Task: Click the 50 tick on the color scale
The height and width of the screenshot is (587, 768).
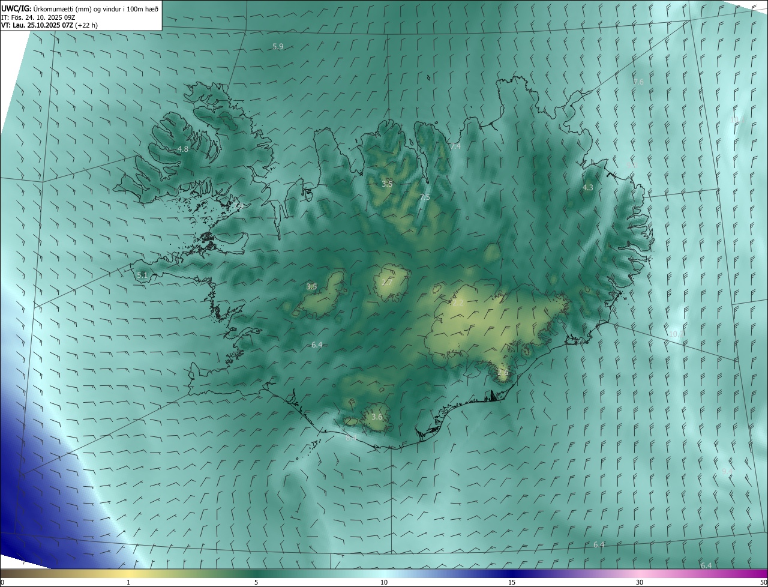Action: pyautogui.click(x=763, y=582)
